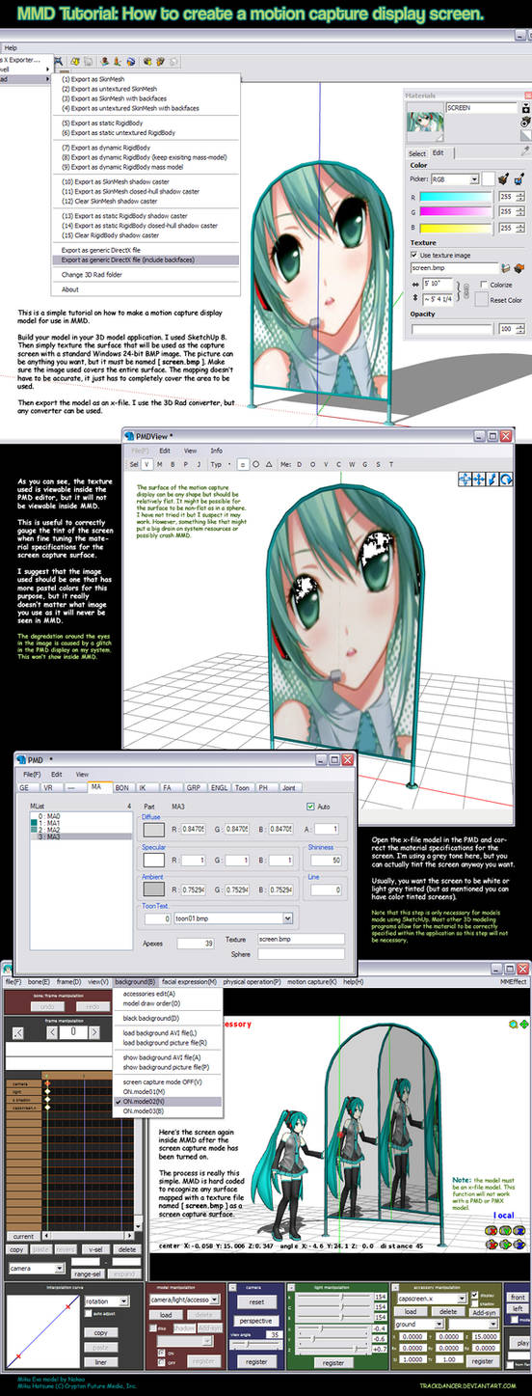Viewport: 532px width, 1396px height.
Task: Open the RGB color picker dropdown
Action: click(455, 179)
